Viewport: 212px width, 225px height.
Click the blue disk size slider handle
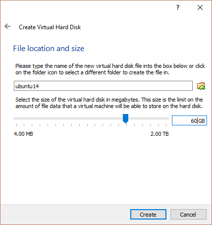tap(126, 118)
